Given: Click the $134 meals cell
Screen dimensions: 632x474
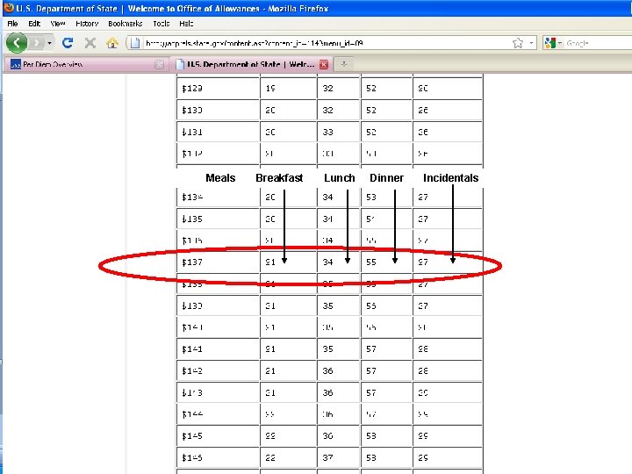Looking at the screenshot, I should point(218,197).
